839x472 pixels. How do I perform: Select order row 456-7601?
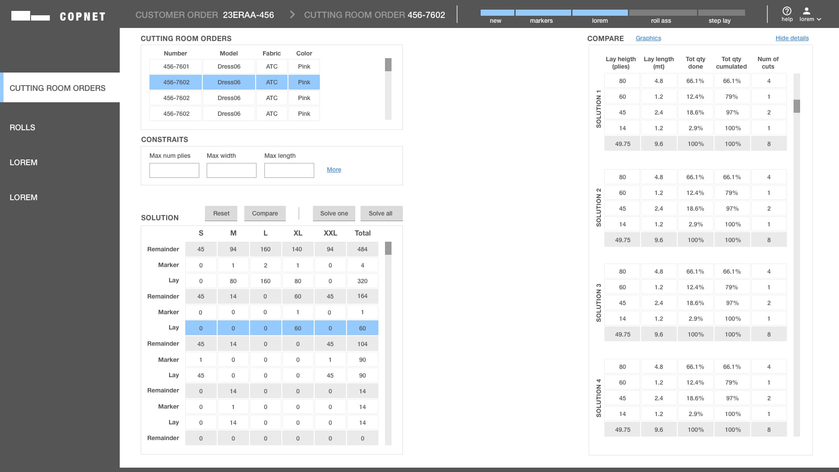(x=235, y=66)
